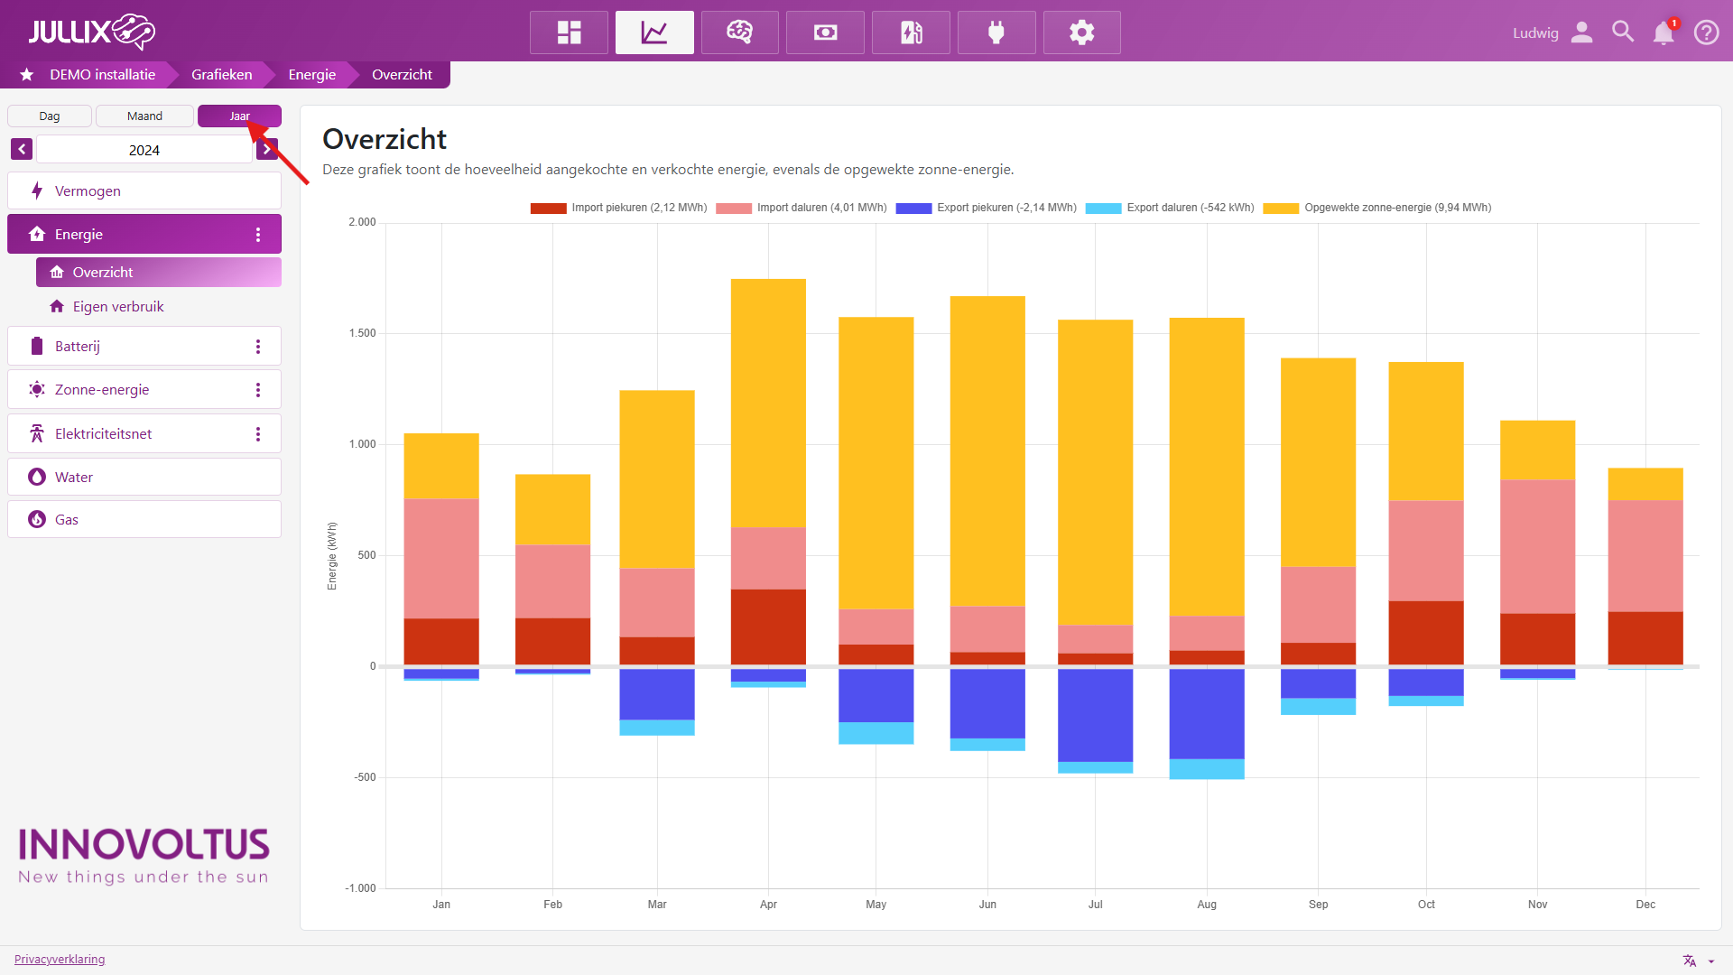
Task: Click the brain algorithm icon
Action: point(739,32)
